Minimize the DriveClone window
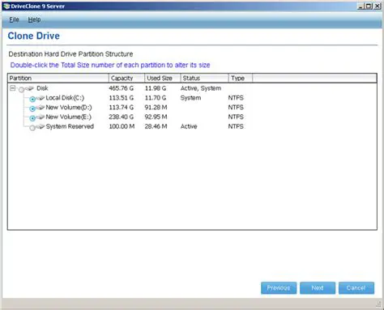 (361, 6)
